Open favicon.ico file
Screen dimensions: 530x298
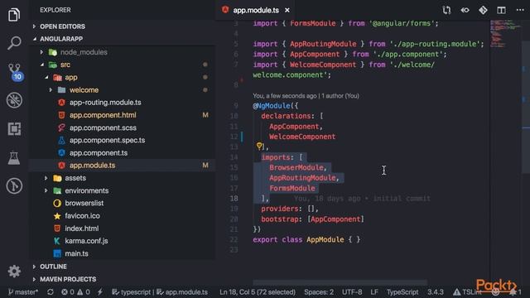(82, 216)
